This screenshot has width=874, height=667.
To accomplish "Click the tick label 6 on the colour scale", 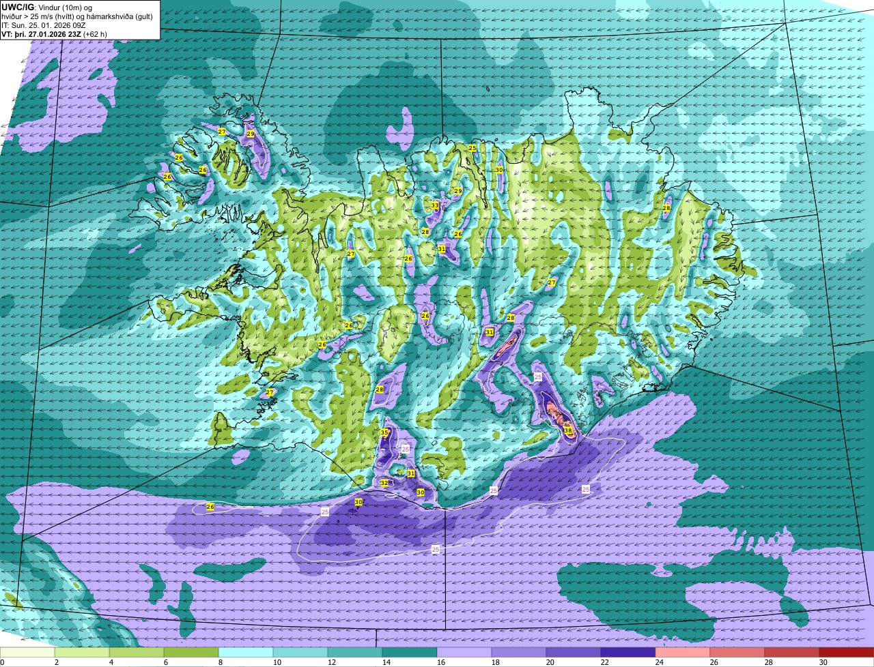I will click(x=165, y=662).
